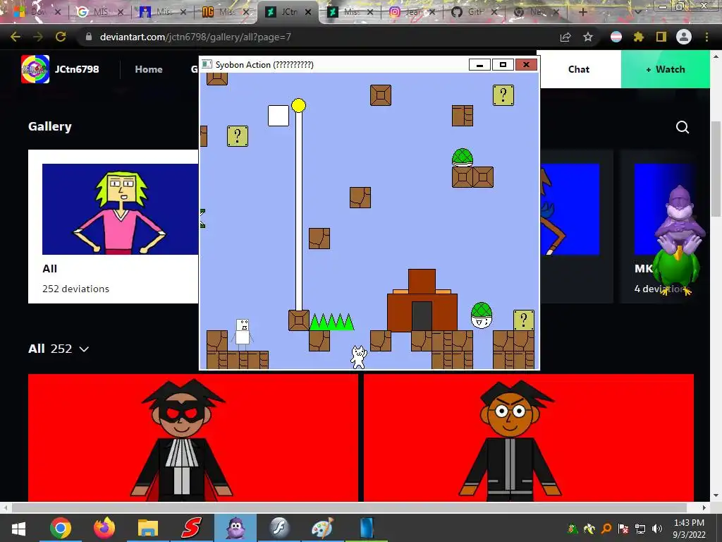
Task: Open Chrome from the taskbar
Action: [x=61, y=528]
